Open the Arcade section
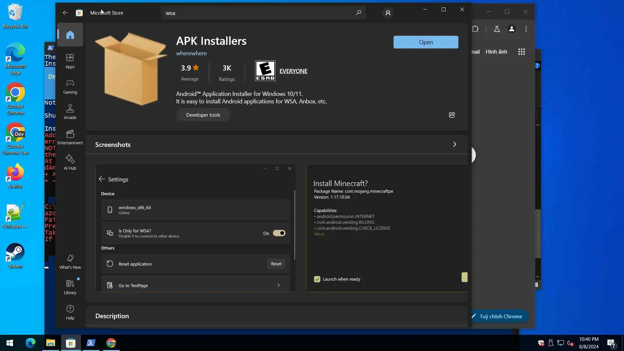 [x=70, y=112]
